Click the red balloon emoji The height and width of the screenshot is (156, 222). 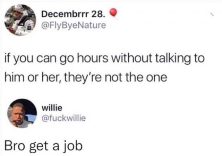113,13
